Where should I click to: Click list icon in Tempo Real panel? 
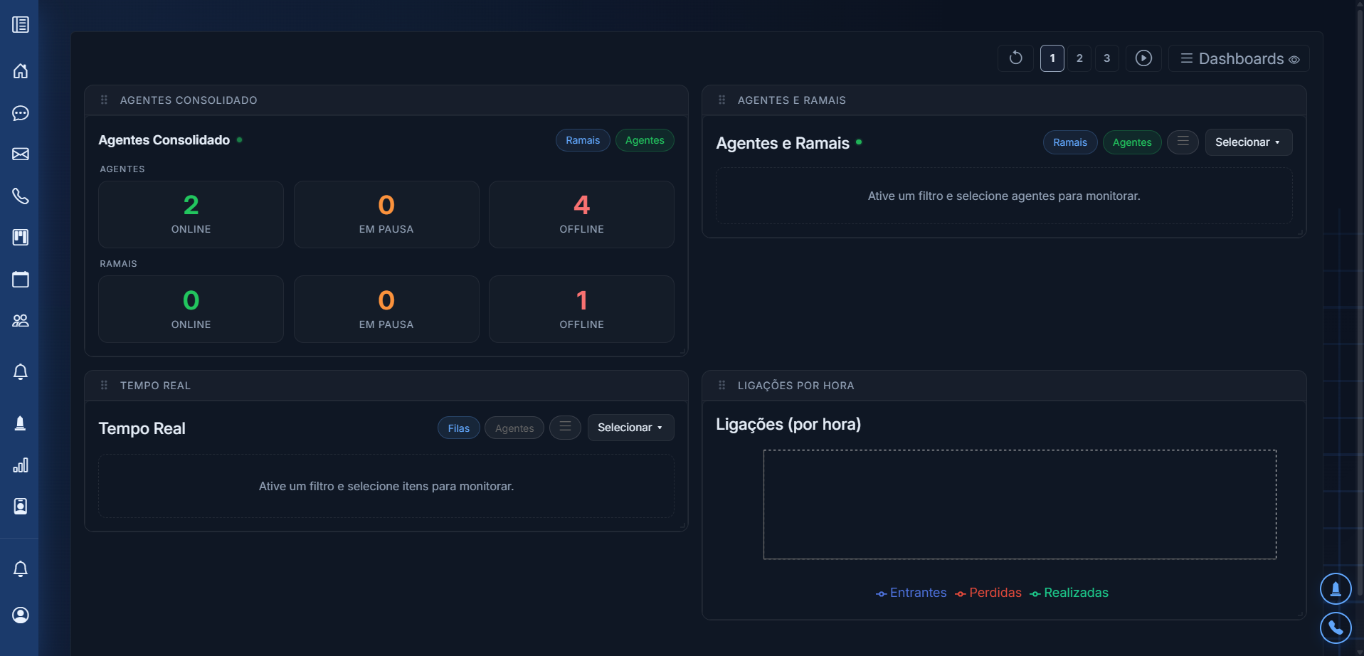coord(565,428)
